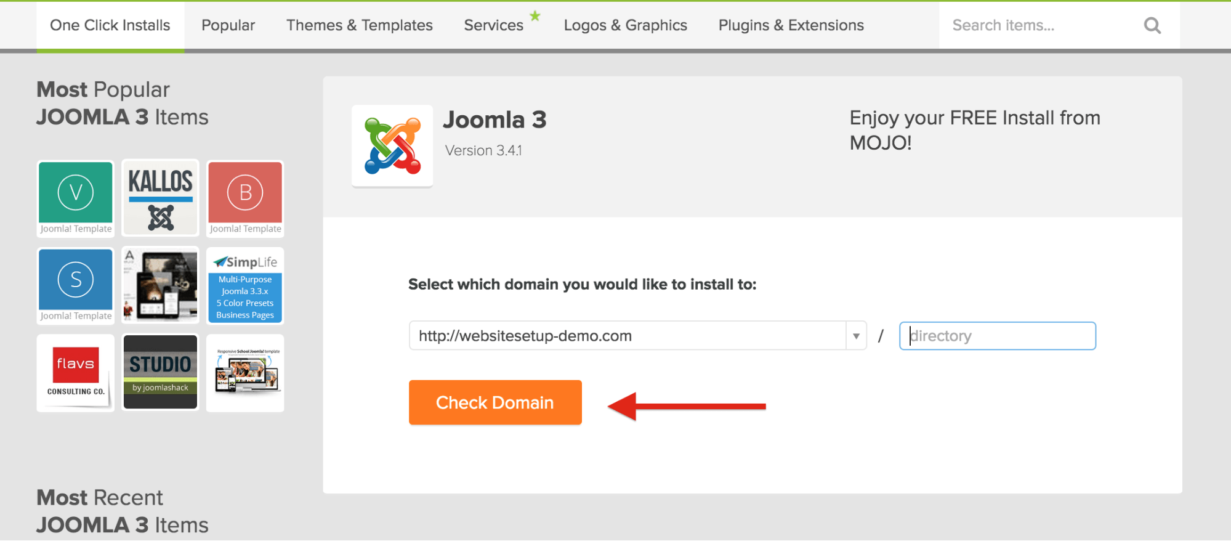1231x541 pixels.
Task: Open the STUDIO by joomlashack item
Action: pos(160,373)
